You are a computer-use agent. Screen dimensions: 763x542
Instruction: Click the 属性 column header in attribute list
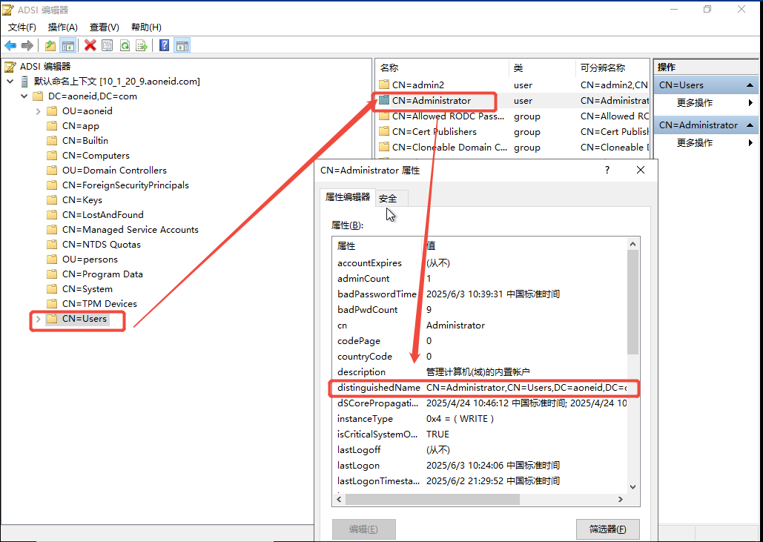click(x=377, y=245)
